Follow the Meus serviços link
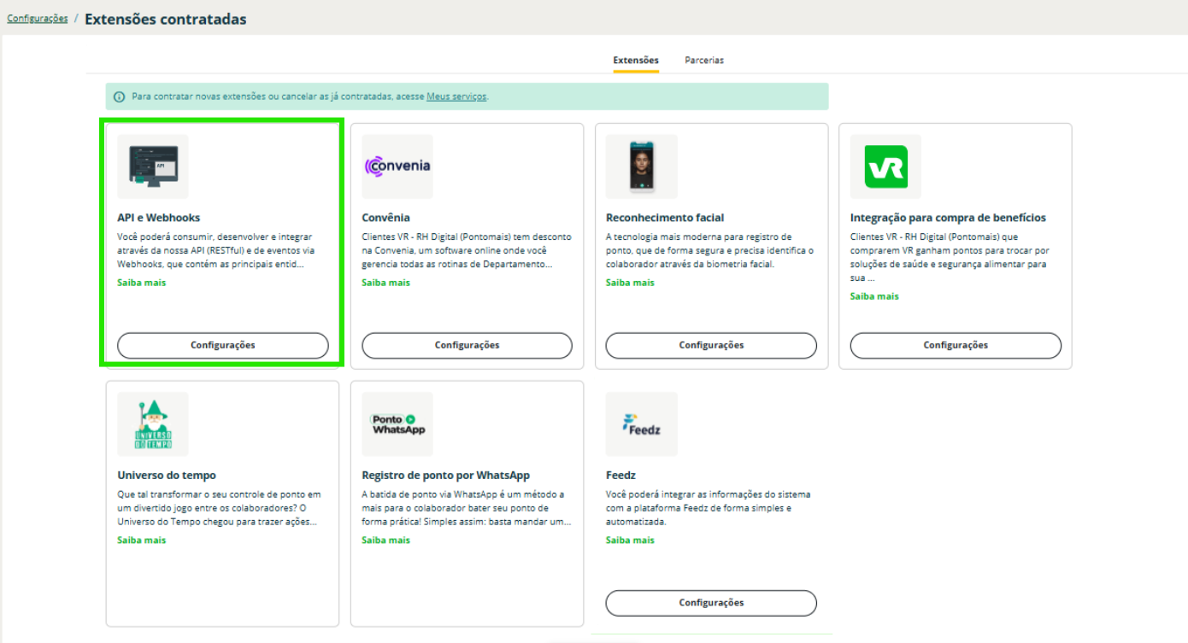Viewport: 1188px width, 643px height. click(456, 97)
